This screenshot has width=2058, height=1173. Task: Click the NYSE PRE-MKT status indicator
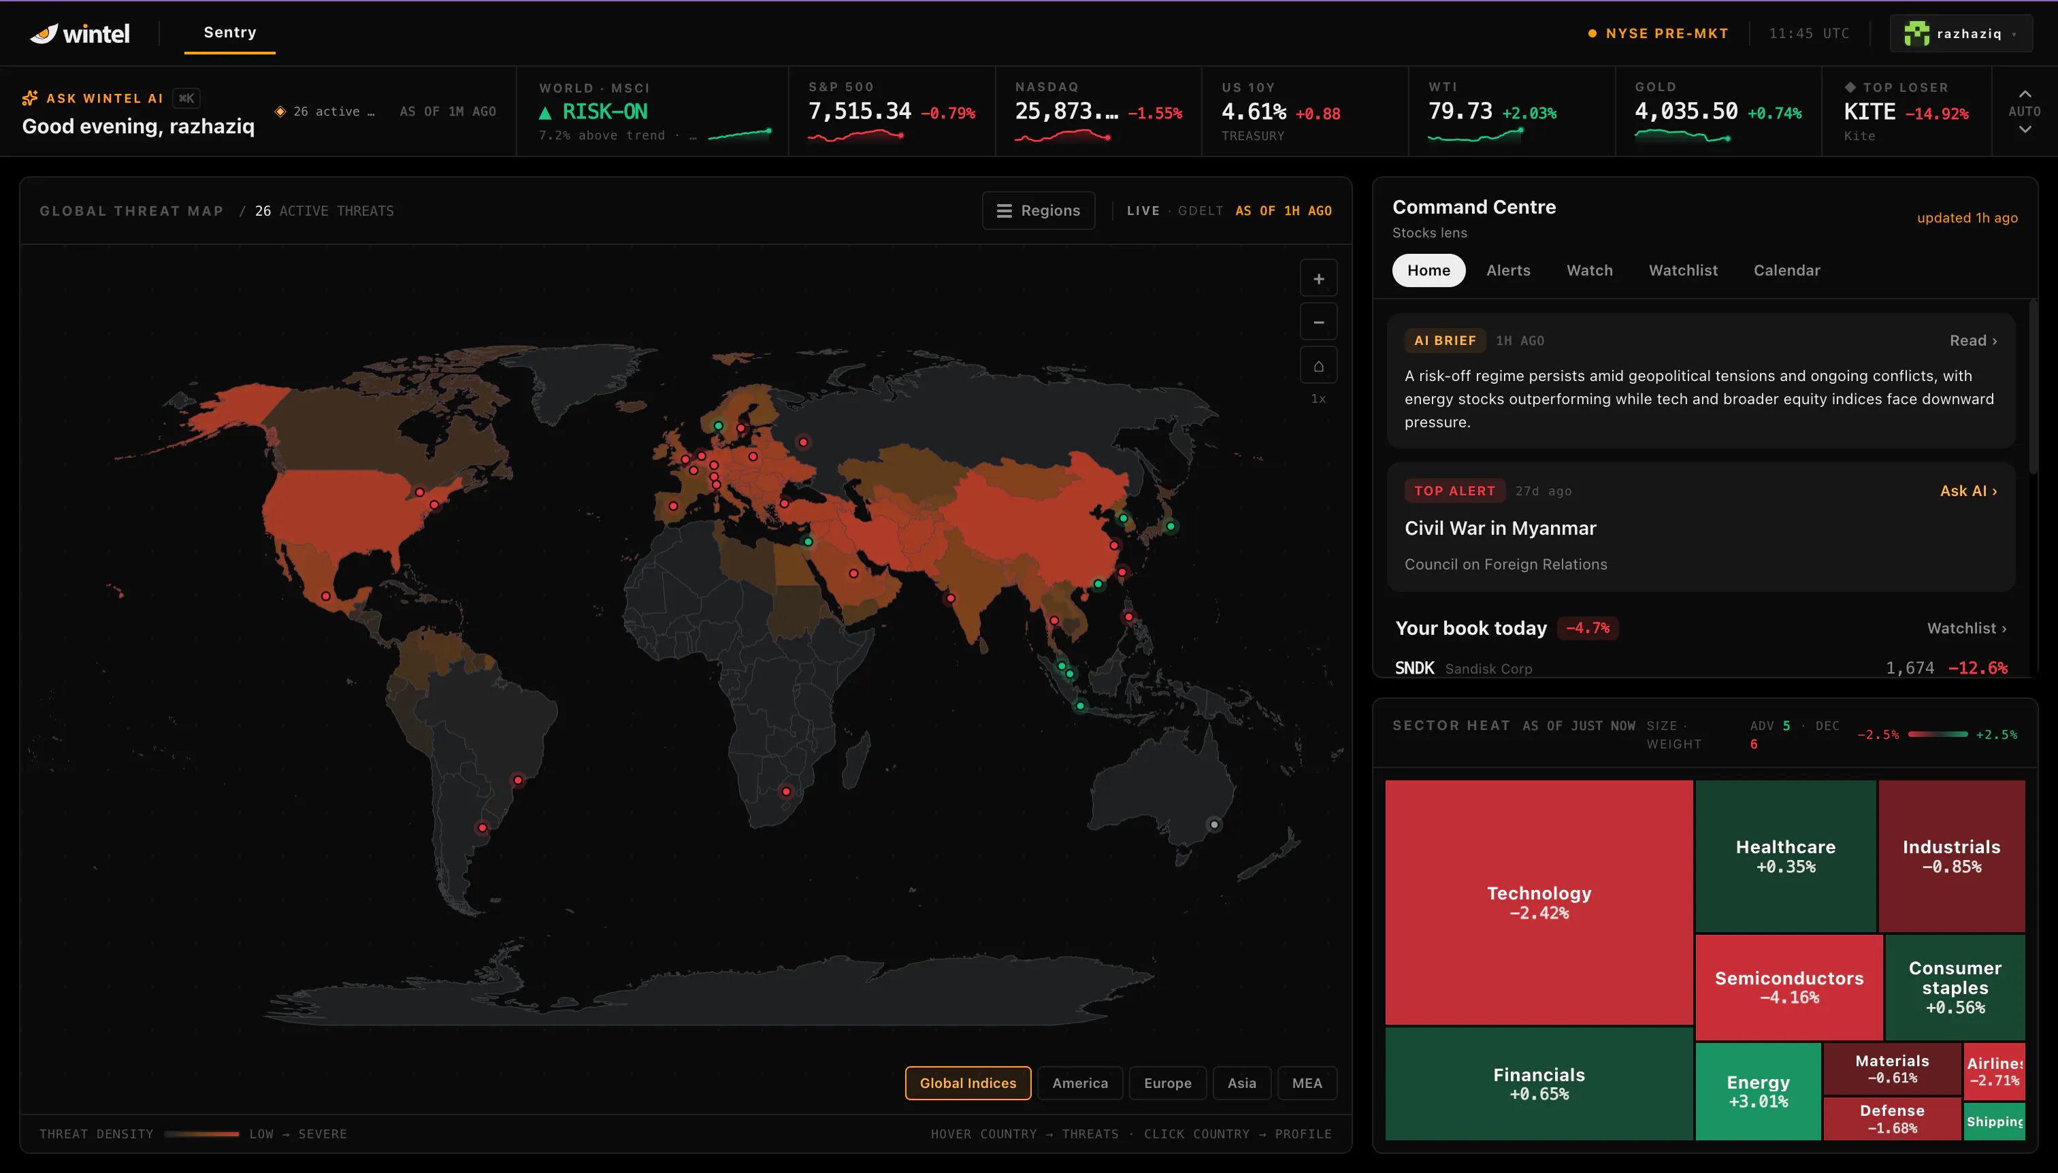pyautogui.click(x=1659, y=33)
